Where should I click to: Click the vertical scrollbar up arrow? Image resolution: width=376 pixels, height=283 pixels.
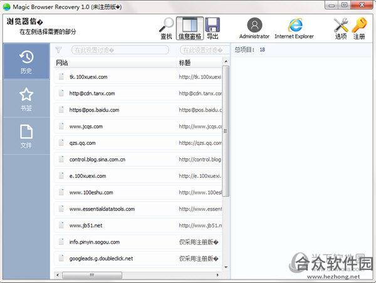[226, 61]
